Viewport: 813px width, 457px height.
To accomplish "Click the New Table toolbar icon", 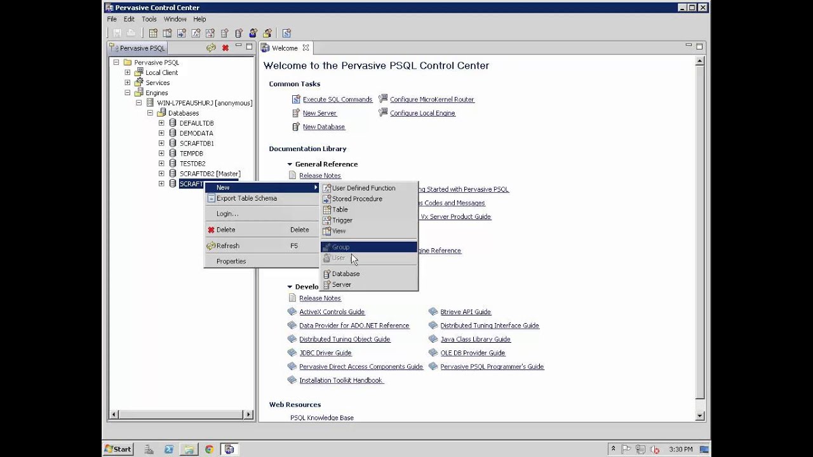I will pos(153,33).
